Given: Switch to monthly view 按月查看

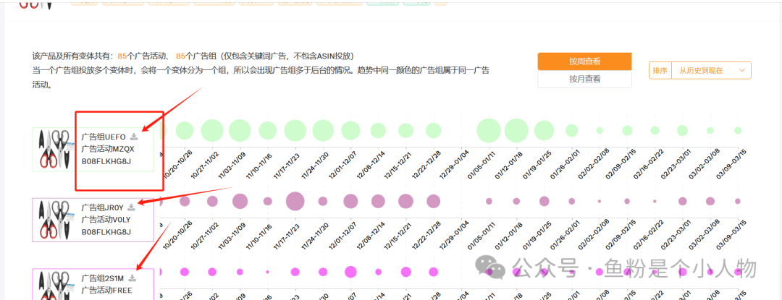Looking at the screenshot, I should (x=584, y=79).
